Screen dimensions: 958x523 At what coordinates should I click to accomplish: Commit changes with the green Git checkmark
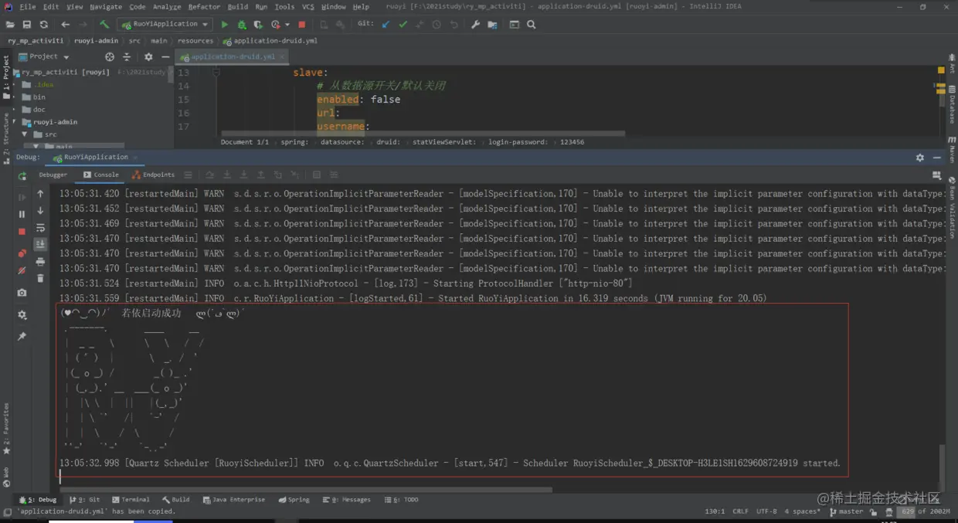tap(403, 25)
